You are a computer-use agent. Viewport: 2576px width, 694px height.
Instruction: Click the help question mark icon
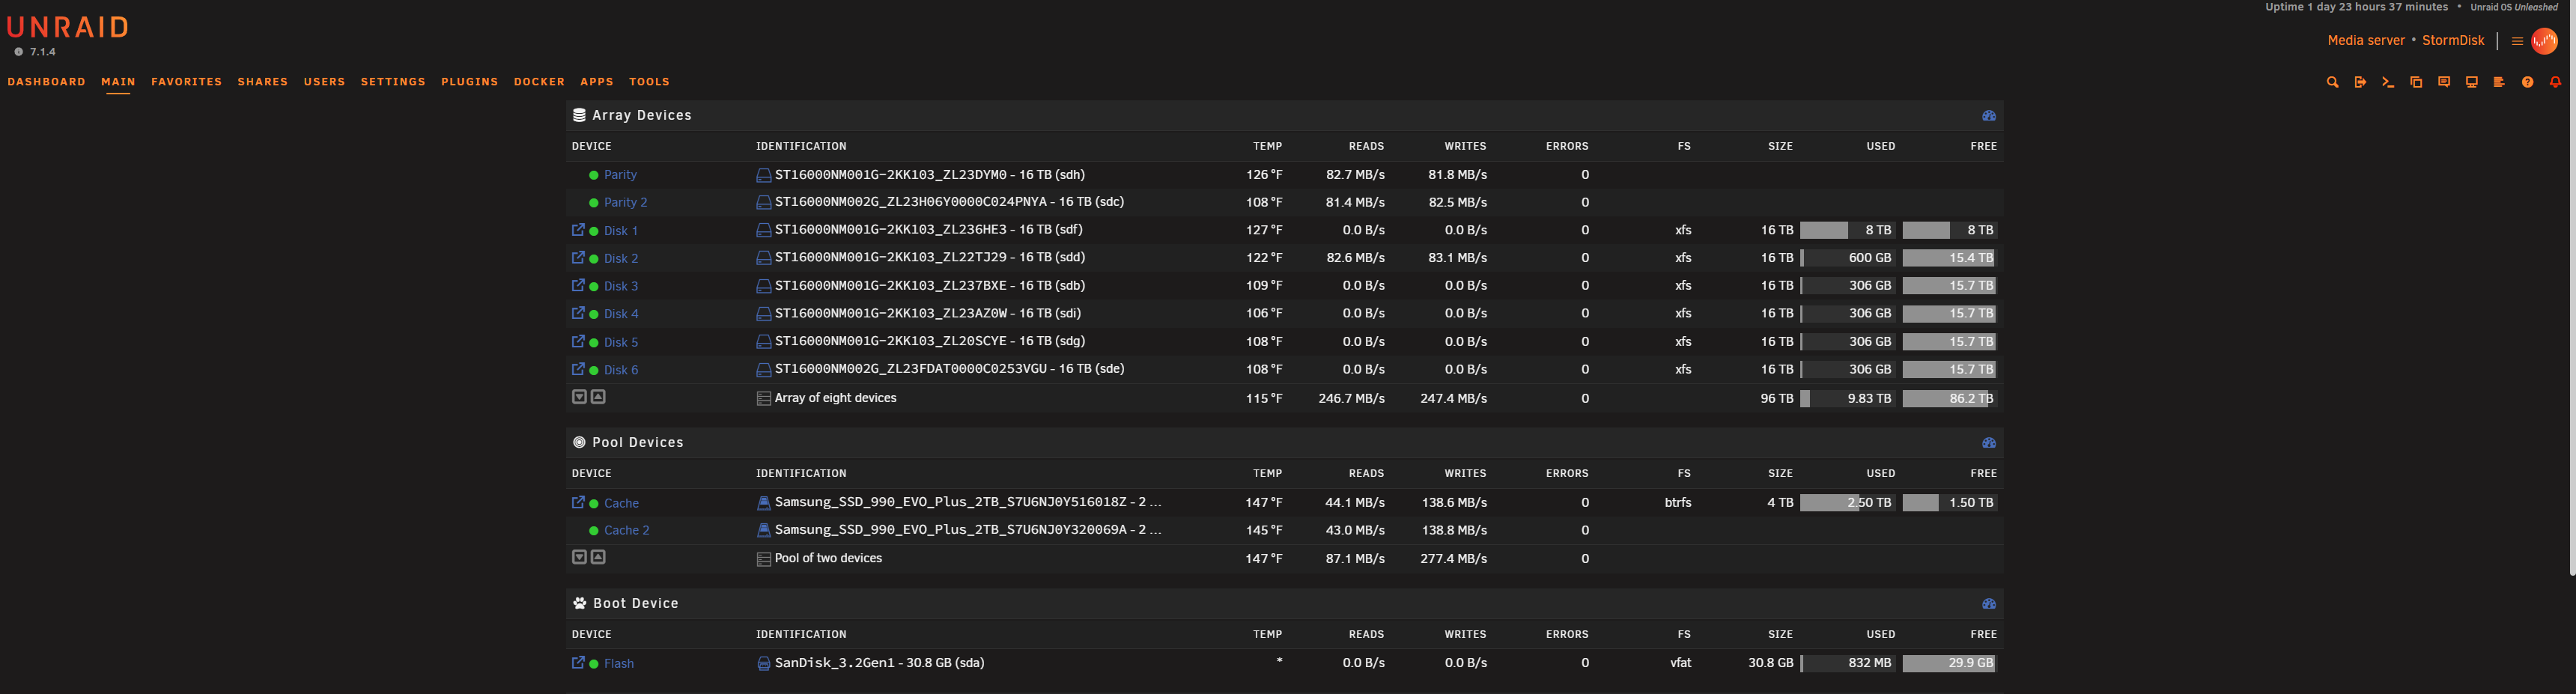tap(2527, 83)
